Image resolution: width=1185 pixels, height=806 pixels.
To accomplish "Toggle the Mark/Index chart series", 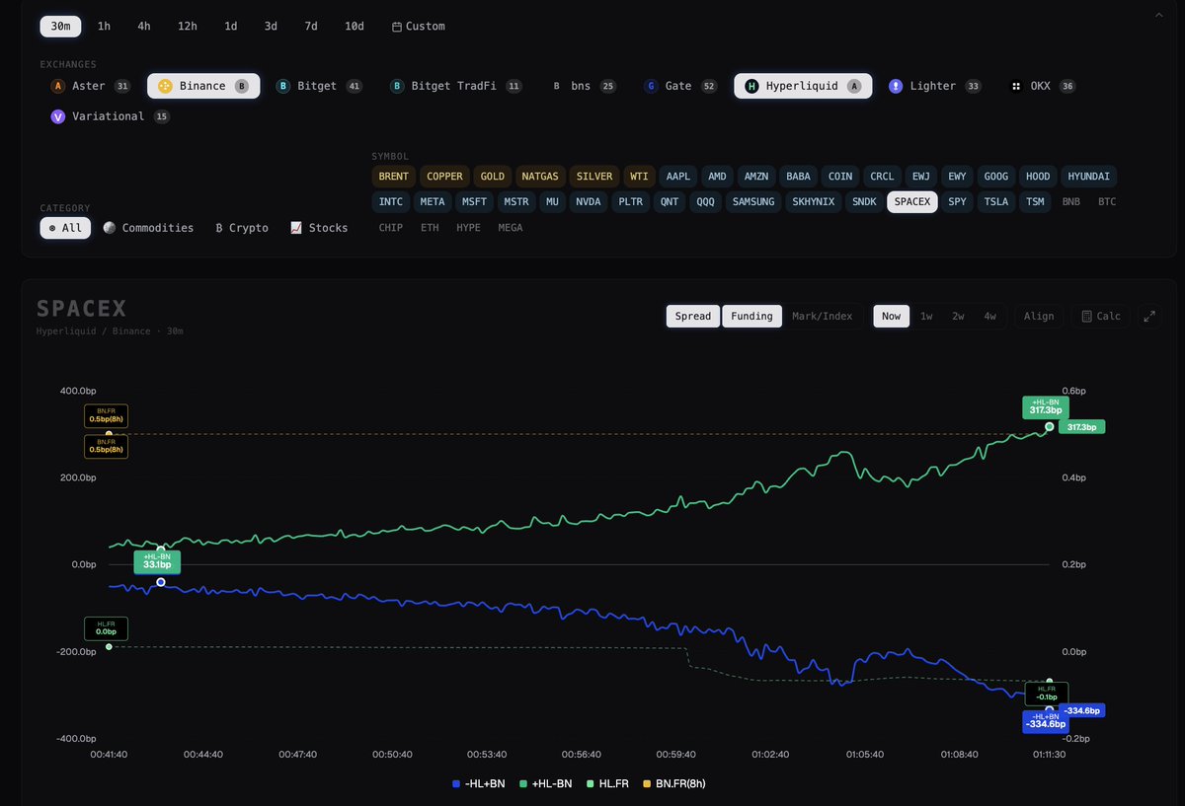I will pyautogui.click(x=823, y=316).
